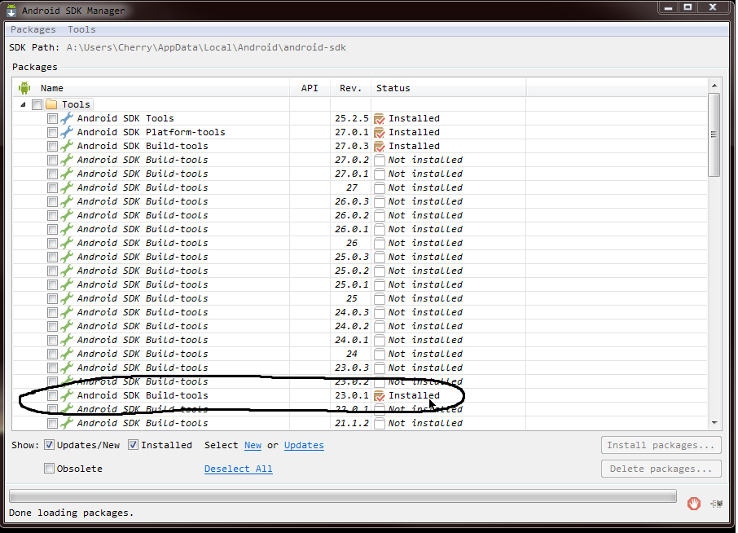
Task: Sort by the API column header
Action: [310, 88]
